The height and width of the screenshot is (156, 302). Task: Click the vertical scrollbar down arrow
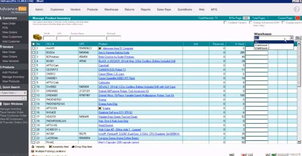299,142
